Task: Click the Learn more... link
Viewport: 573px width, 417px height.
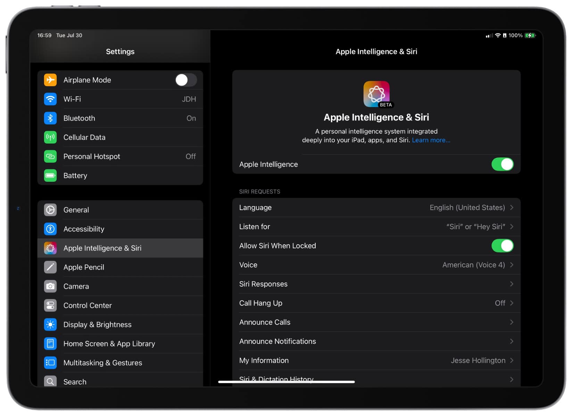Action: [431, 140]
